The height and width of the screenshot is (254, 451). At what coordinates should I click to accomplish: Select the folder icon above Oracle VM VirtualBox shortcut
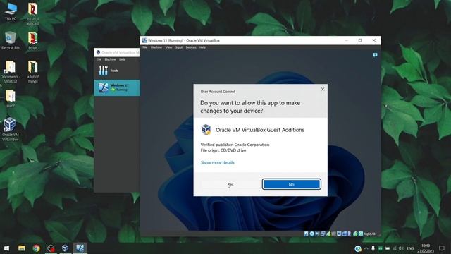click(11, 98)
